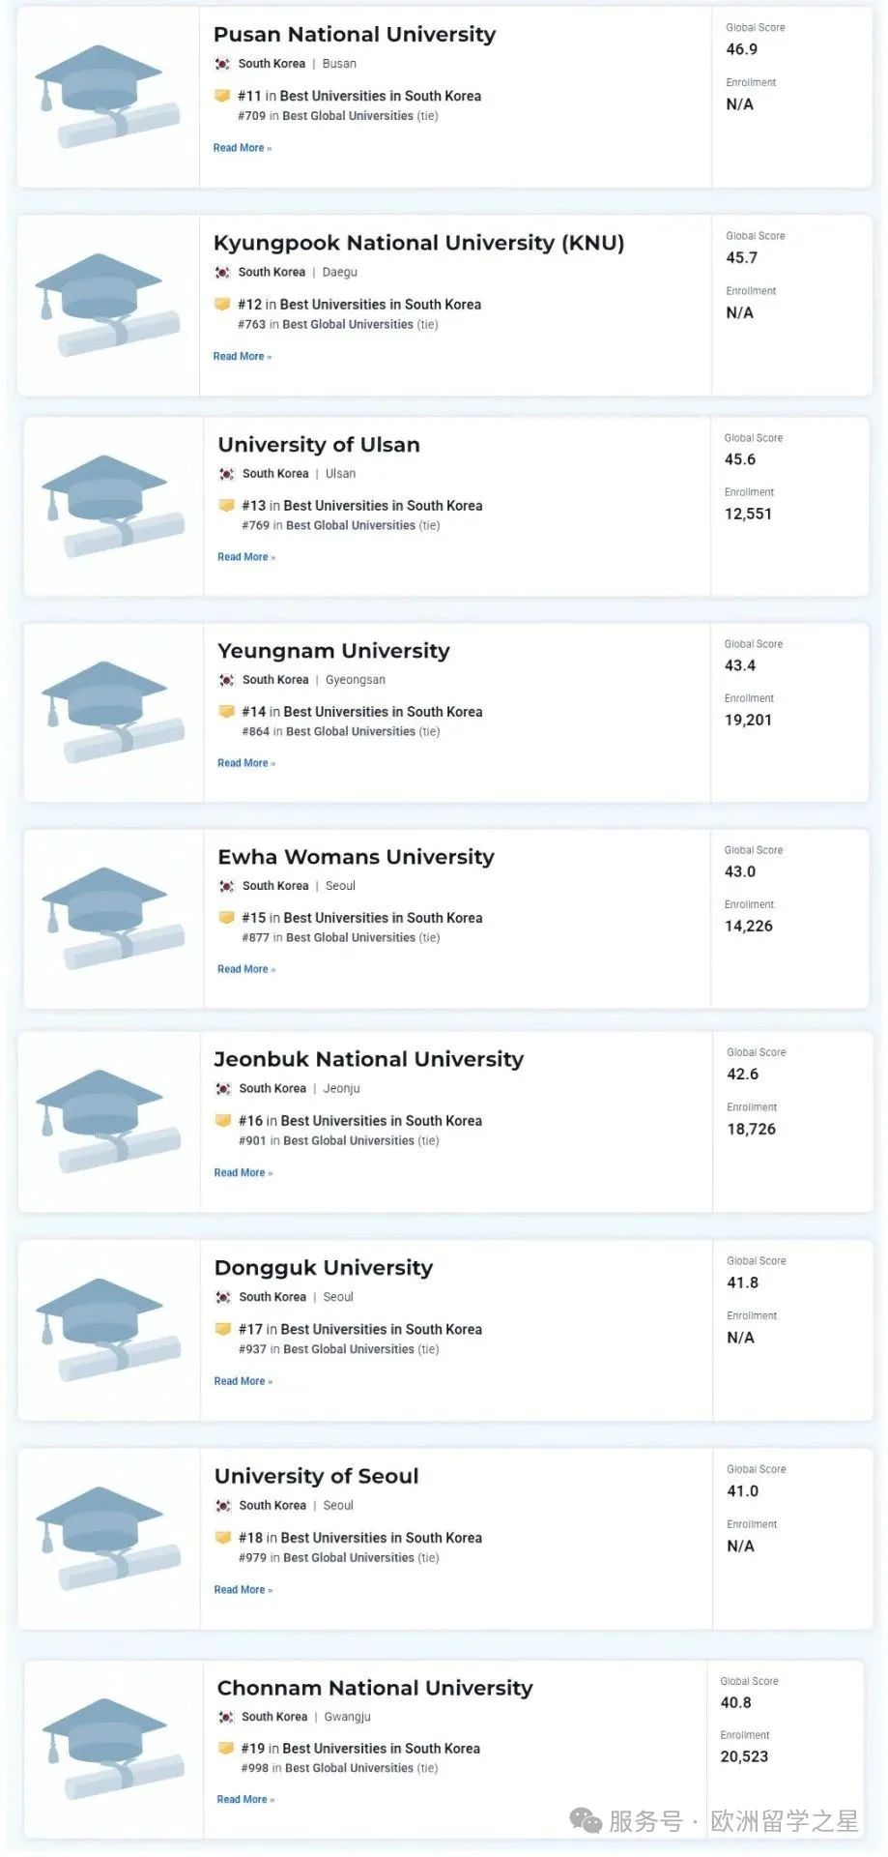The width and height of the screenshot is (888, 1857).
Task: Follow Read More under University of Ulsan
Action: click(245, 557)
